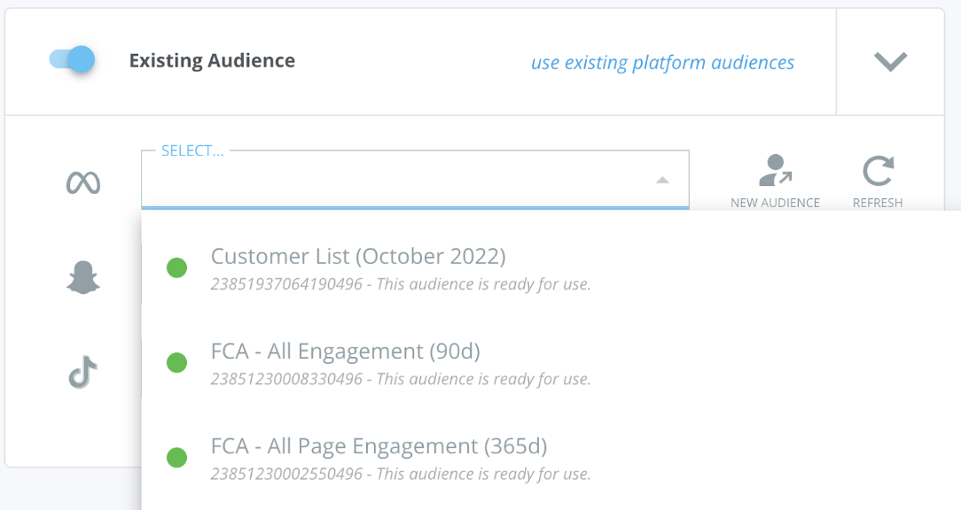Viewport: 961px width, 510px height.
Task: Open the SELECT... audience combo box
Action: pos(415,179)
